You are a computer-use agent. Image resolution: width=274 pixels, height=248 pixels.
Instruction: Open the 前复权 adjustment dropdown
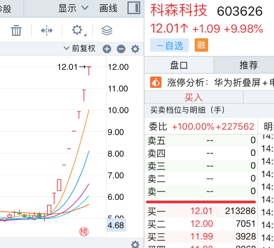[x=80, y=49]
